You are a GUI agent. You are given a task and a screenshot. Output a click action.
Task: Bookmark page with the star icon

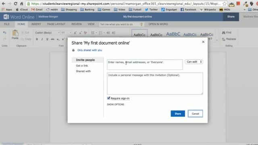[x=224, y=4]
